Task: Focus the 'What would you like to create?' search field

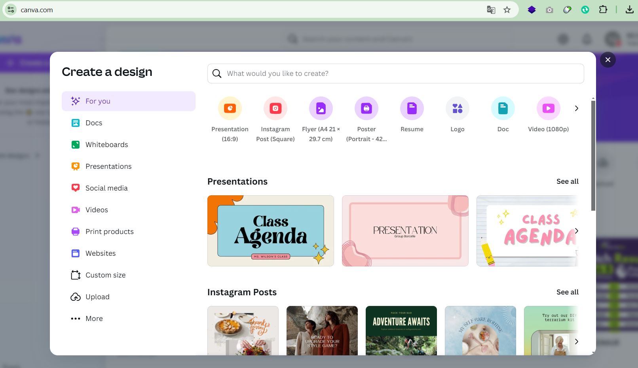Action: coord(396,74)
